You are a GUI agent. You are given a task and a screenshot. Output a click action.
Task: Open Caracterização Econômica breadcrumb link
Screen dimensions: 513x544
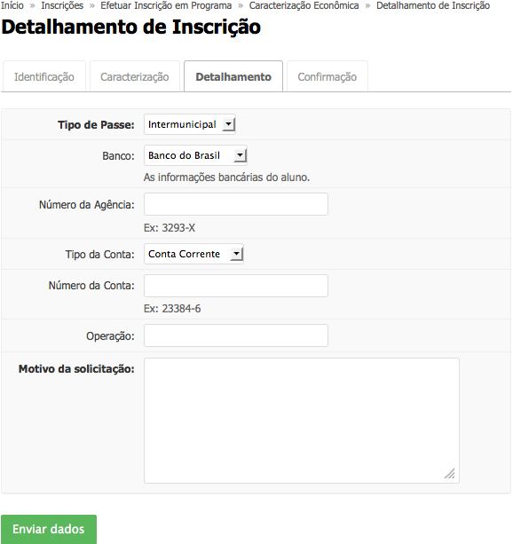[x=304, y=5]
